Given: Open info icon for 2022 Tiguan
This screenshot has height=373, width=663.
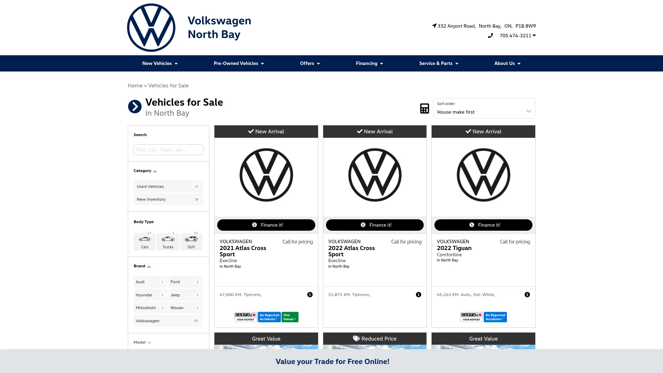Looking at the screenshot, I should [x=527, y=295].
